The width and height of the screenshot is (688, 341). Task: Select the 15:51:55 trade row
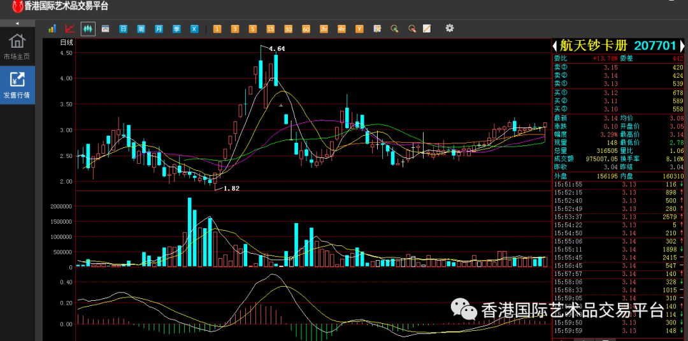pos(618,184)
